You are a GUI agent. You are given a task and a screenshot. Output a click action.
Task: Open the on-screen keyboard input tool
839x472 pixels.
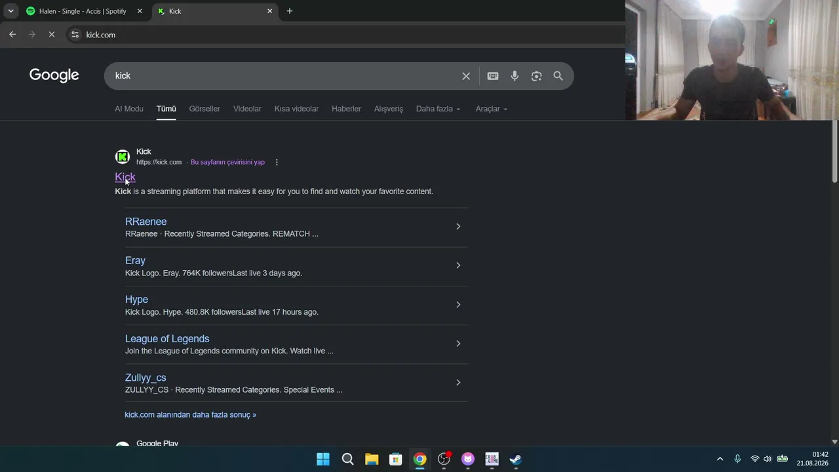click(493, 76)
